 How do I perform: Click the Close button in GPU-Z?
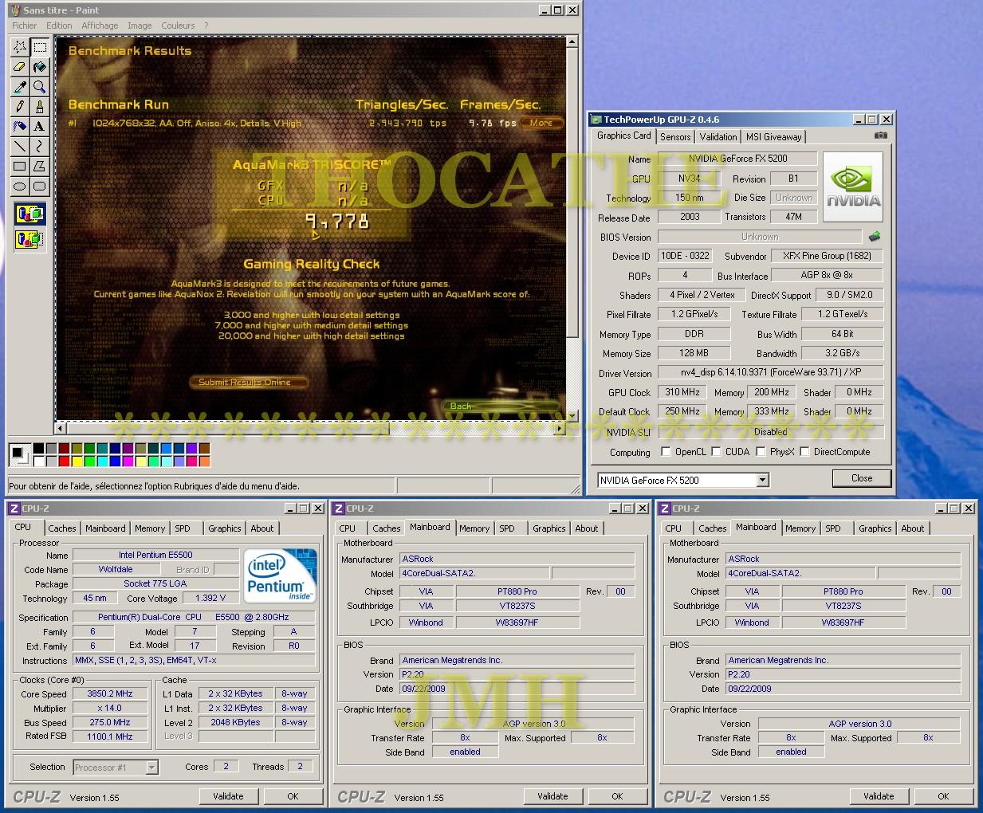862,478
